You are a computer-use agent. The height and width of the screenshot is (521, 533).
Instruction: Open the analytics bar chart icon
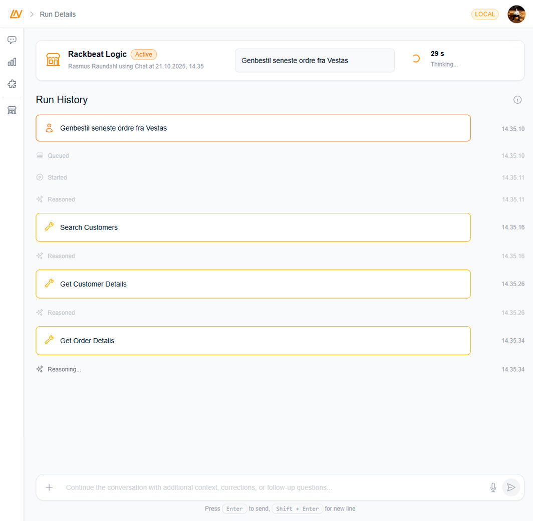12,62
